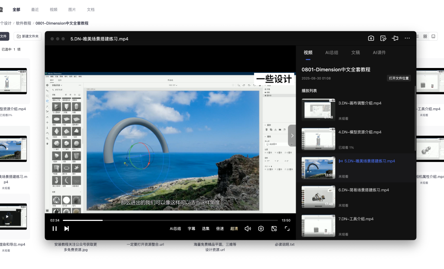This screenshot has width=444, height=269.
Task: Play 4.DN-模型资源介绍.mp4 from the playlist
Action: coord(356,139)
